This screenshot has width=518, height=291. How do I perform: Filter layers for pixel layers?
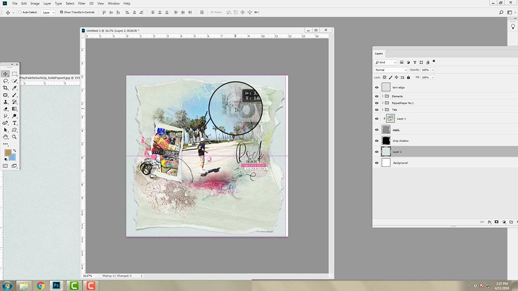tap(402, 63)
